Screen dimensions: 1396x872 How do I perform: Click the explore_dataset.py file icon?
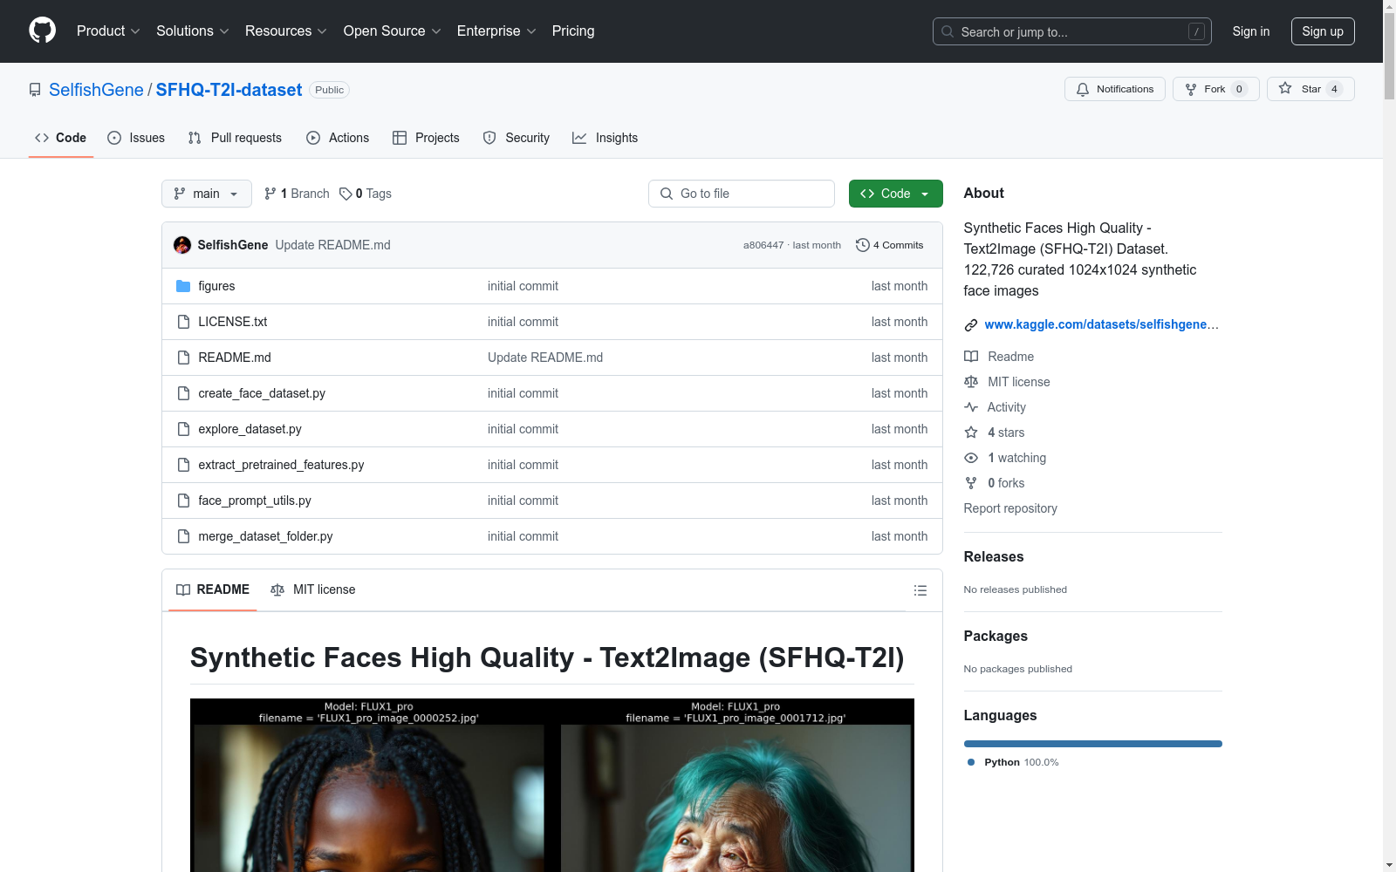coord(183,429)
